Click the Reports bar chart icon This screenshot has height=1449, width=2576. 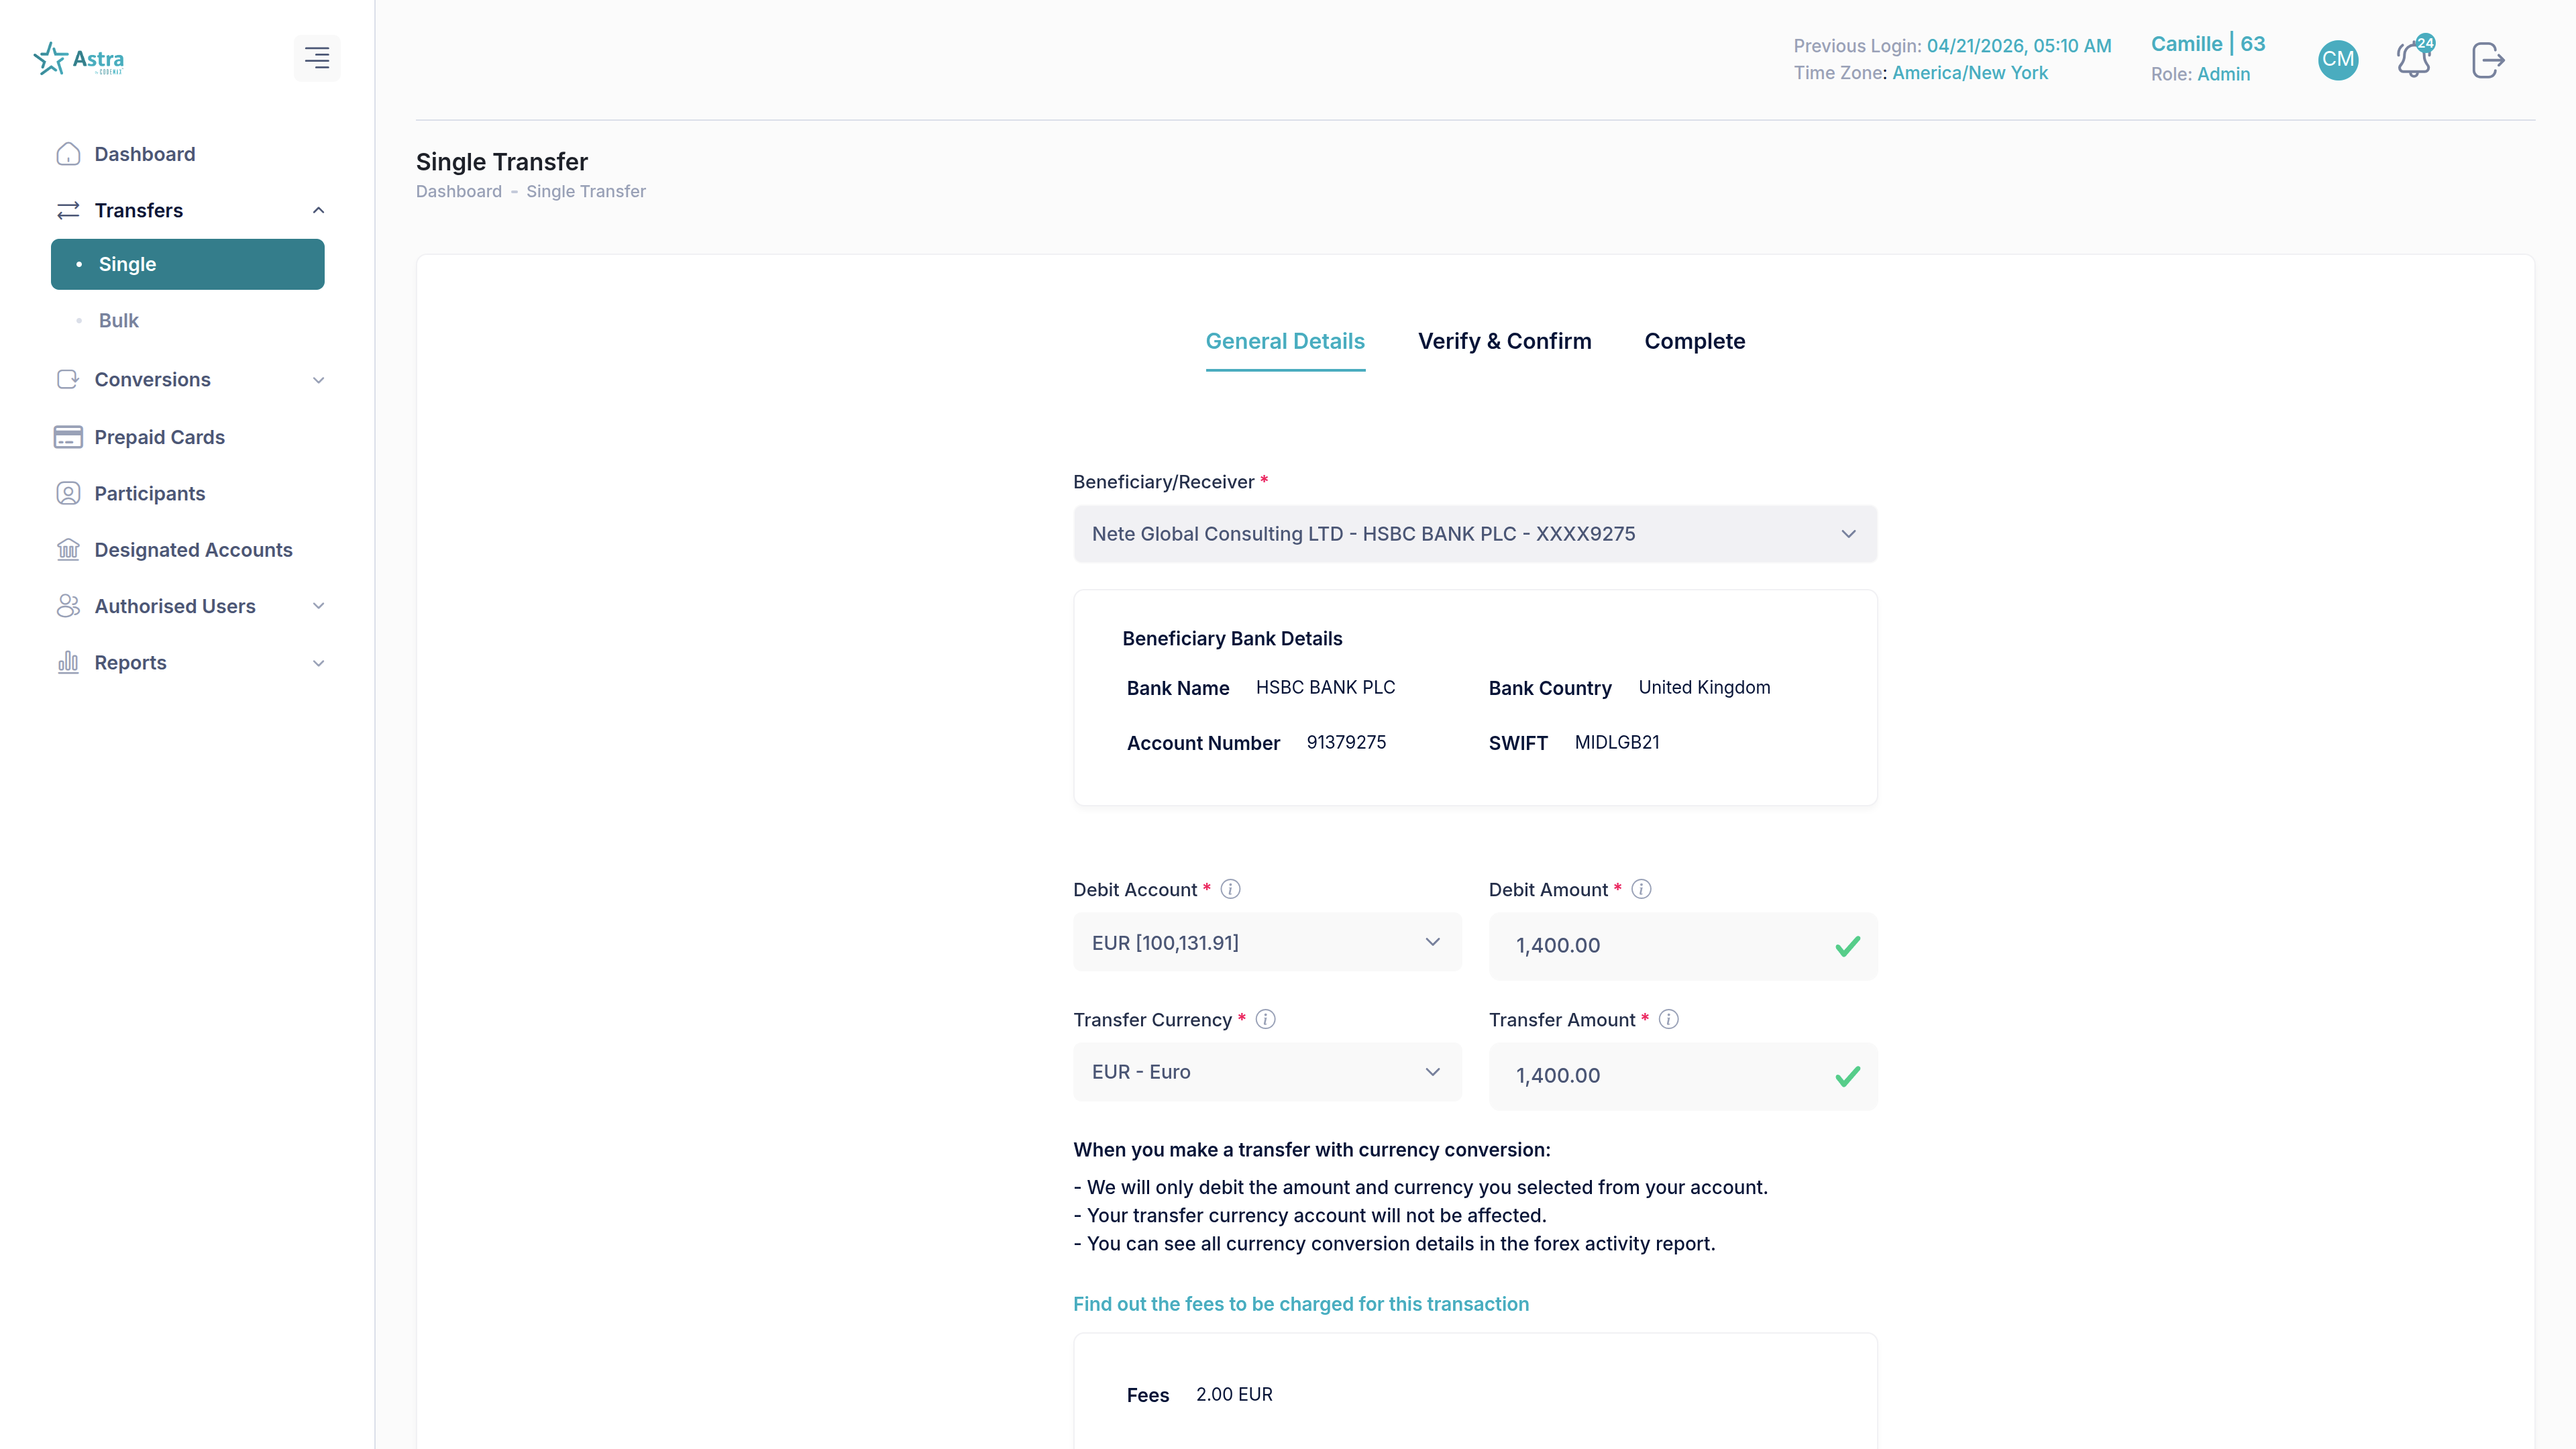pyautogui.click(x=68, y=662)
